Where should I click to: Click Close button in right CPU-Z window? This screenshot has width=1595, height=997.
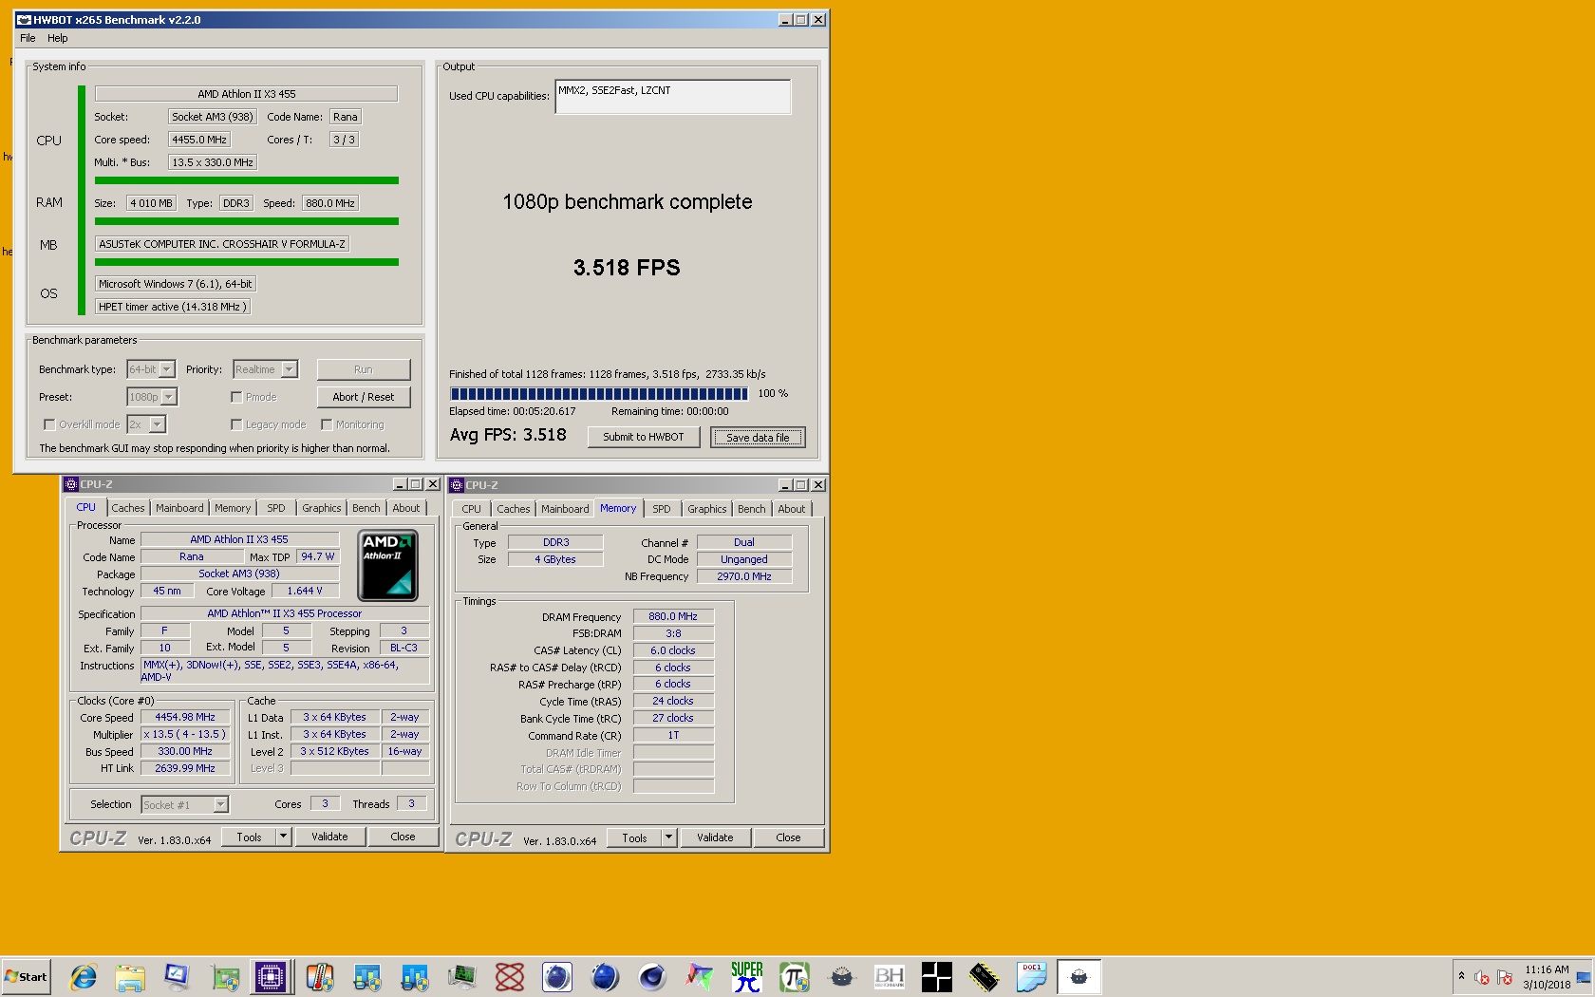pyautogui.click(x=788, y=837)
